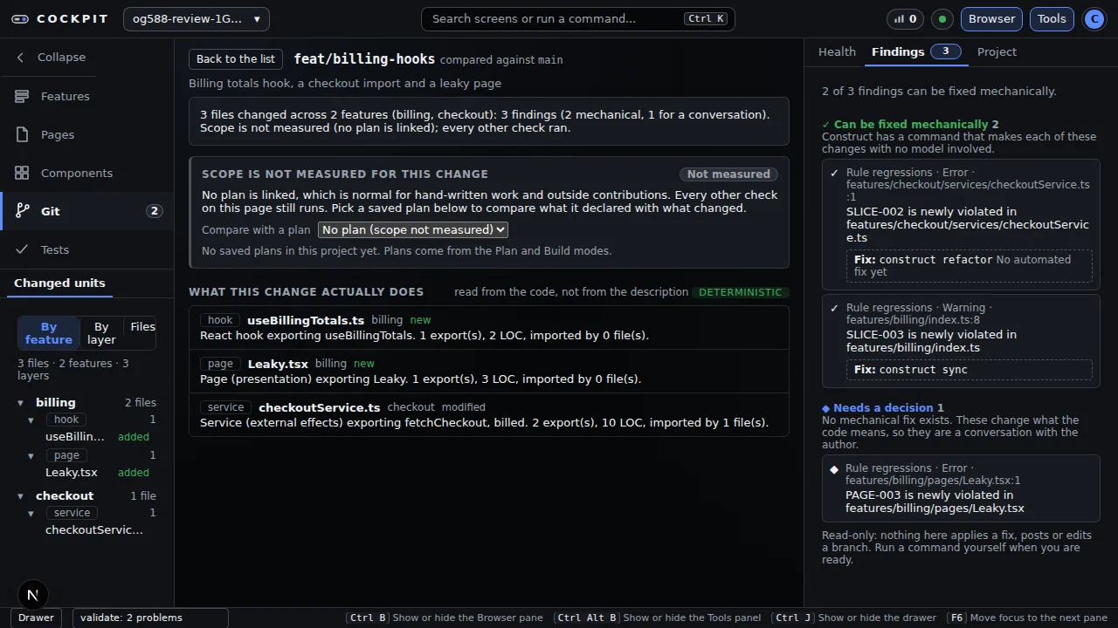Click the checkmark on SLICE-002 finding
This screenshot has height=628, width=1118.
tap(834, 173)
